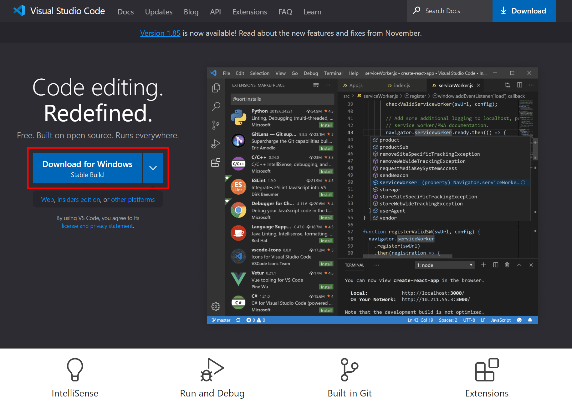Viewport: 572px width, 404px height.
Task: Click the master branch in the status bar
Action: tap(221, 320)
